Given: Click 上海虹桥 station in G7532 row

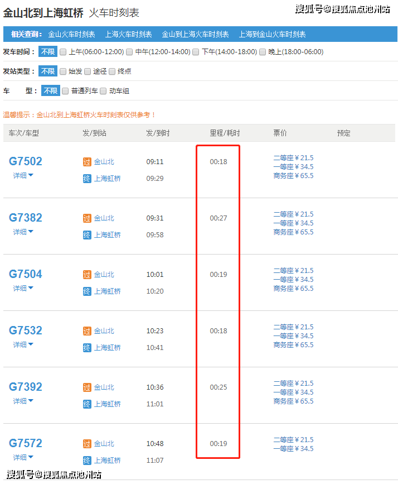Looking at the screenshot, I should pyautogui.click(x=107, y=348).
